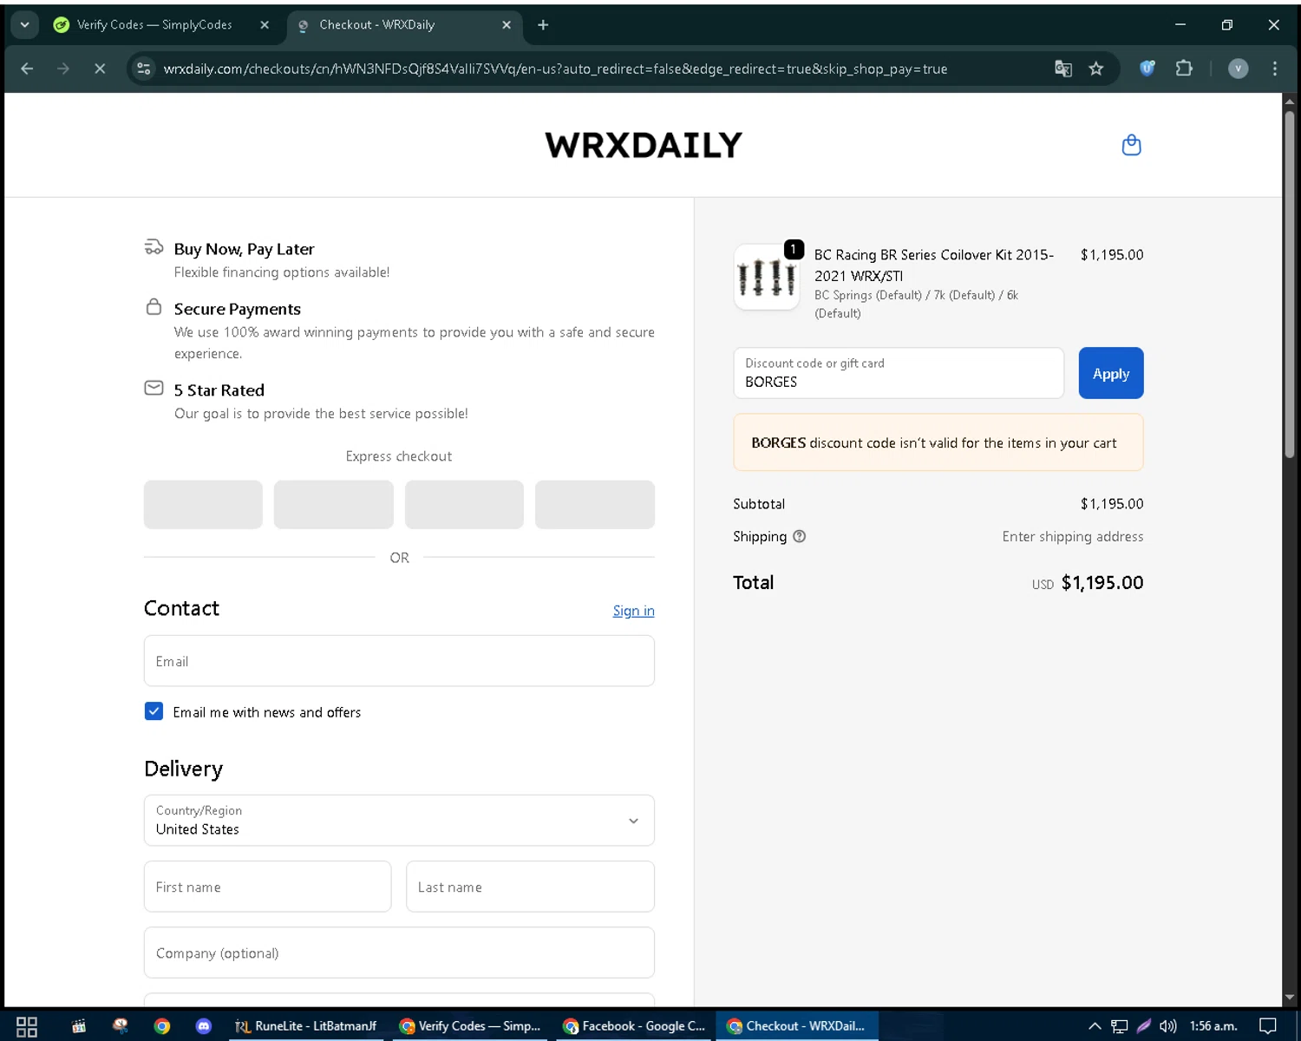Open Chrome profile avatar
The width and height of the screenshot is (1301, 1041).
(1239, 69)
